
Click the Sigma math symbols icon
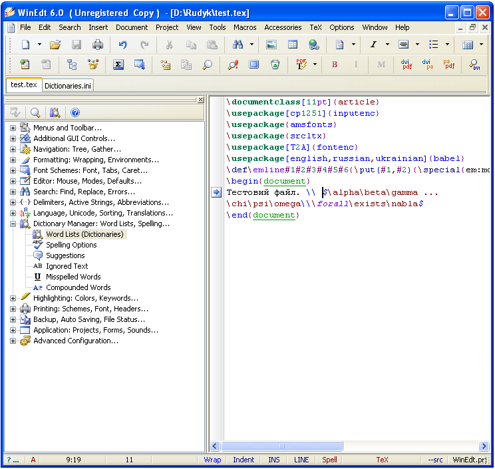[118, 65]
